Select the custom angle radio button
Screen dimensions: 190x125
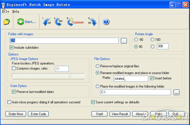(x=152, y=47)
